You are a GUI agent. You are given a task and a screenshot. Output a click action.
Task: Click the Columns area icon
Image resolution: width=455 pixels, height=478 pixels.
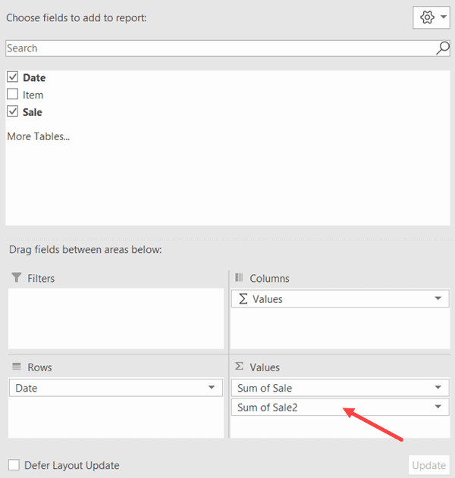tap(239, 278)
